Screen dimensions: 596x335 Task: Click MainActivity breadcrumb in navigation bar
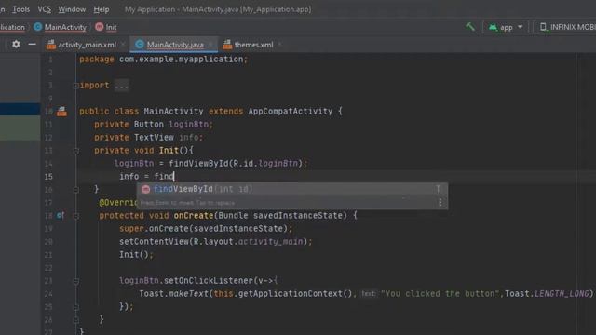pyautogui.click(x=65, y=27)
